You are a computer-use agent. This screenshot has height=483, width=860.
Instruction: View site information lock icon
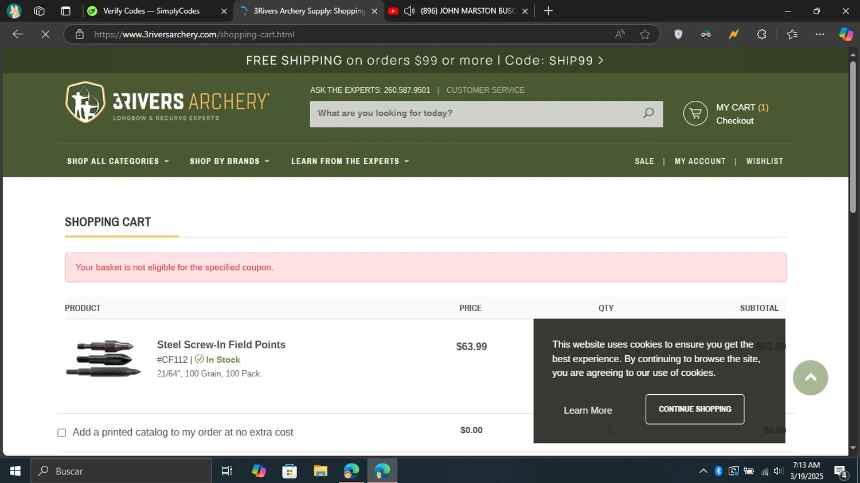pyautogui.click(x=80, y=34)
